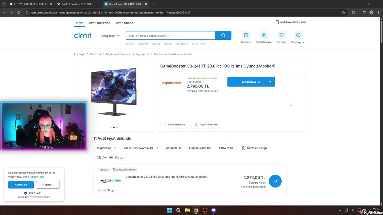Open Windows Start menu
The height and width of the screenshot is (215, 383).
click(x=170, y=210)
